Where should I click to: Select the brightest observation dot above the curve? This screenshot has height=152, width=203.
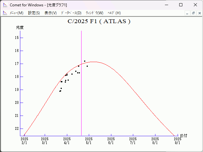coord(85,61)
